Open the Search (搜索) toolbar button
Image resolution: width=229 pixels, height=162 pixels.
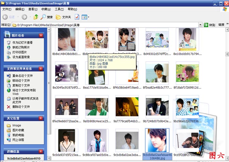(46, 17)
